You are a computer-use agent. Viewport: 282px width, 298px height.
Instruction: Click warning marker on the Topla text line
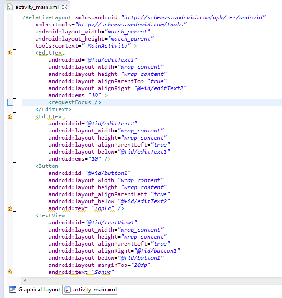10,208
